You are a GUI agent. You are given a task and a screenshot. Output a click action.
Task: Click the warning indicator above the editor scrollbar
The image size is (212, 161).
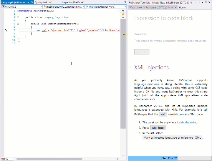pyautogui.click(x=123, y=14)
